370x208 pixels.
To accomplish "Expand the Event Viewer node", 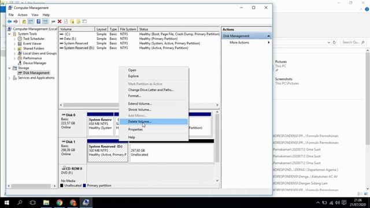I will (14, 44).
